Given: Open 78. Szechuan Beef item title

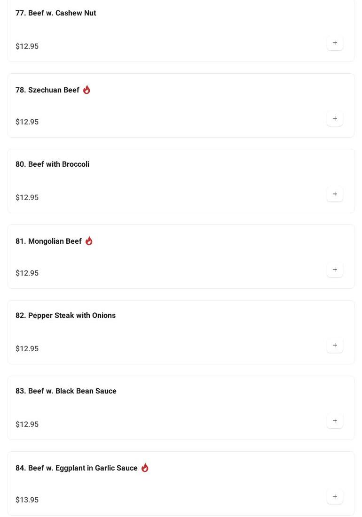Looking at the screenshot, I should pos(47,90).
